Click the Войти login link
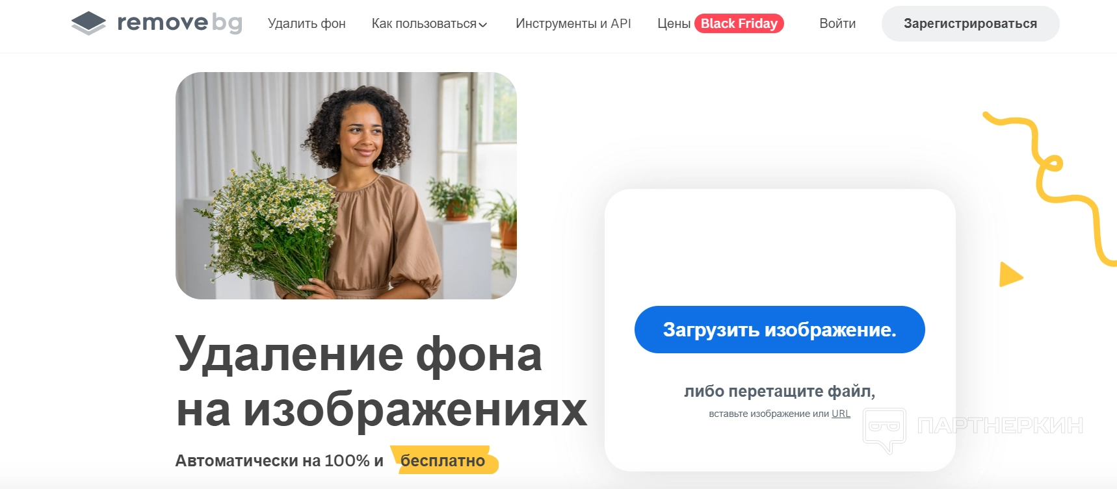Viewport: 1117px width, 489px height. (x=837, y=23)
